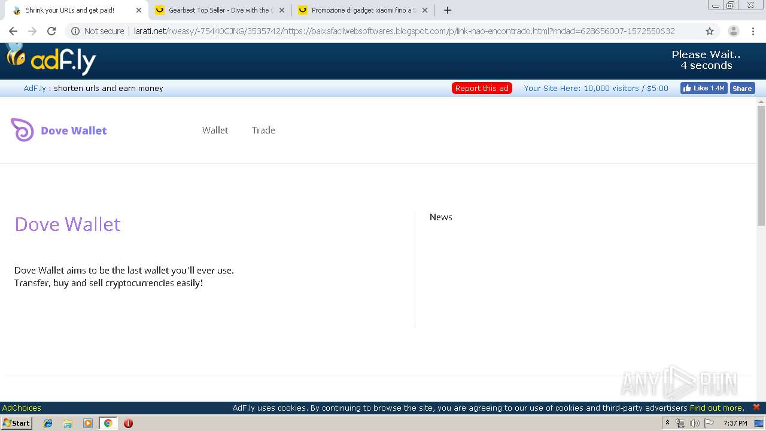The height and width of the screenshot is (431, 766).
Task: Show hidden system tray icons
Action: pyautogui.click(x=667, y=423)
